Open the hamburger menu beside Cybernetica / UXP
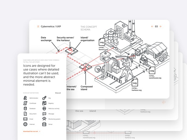The width and height of the screenshot is (187, 140). [38, 27]
